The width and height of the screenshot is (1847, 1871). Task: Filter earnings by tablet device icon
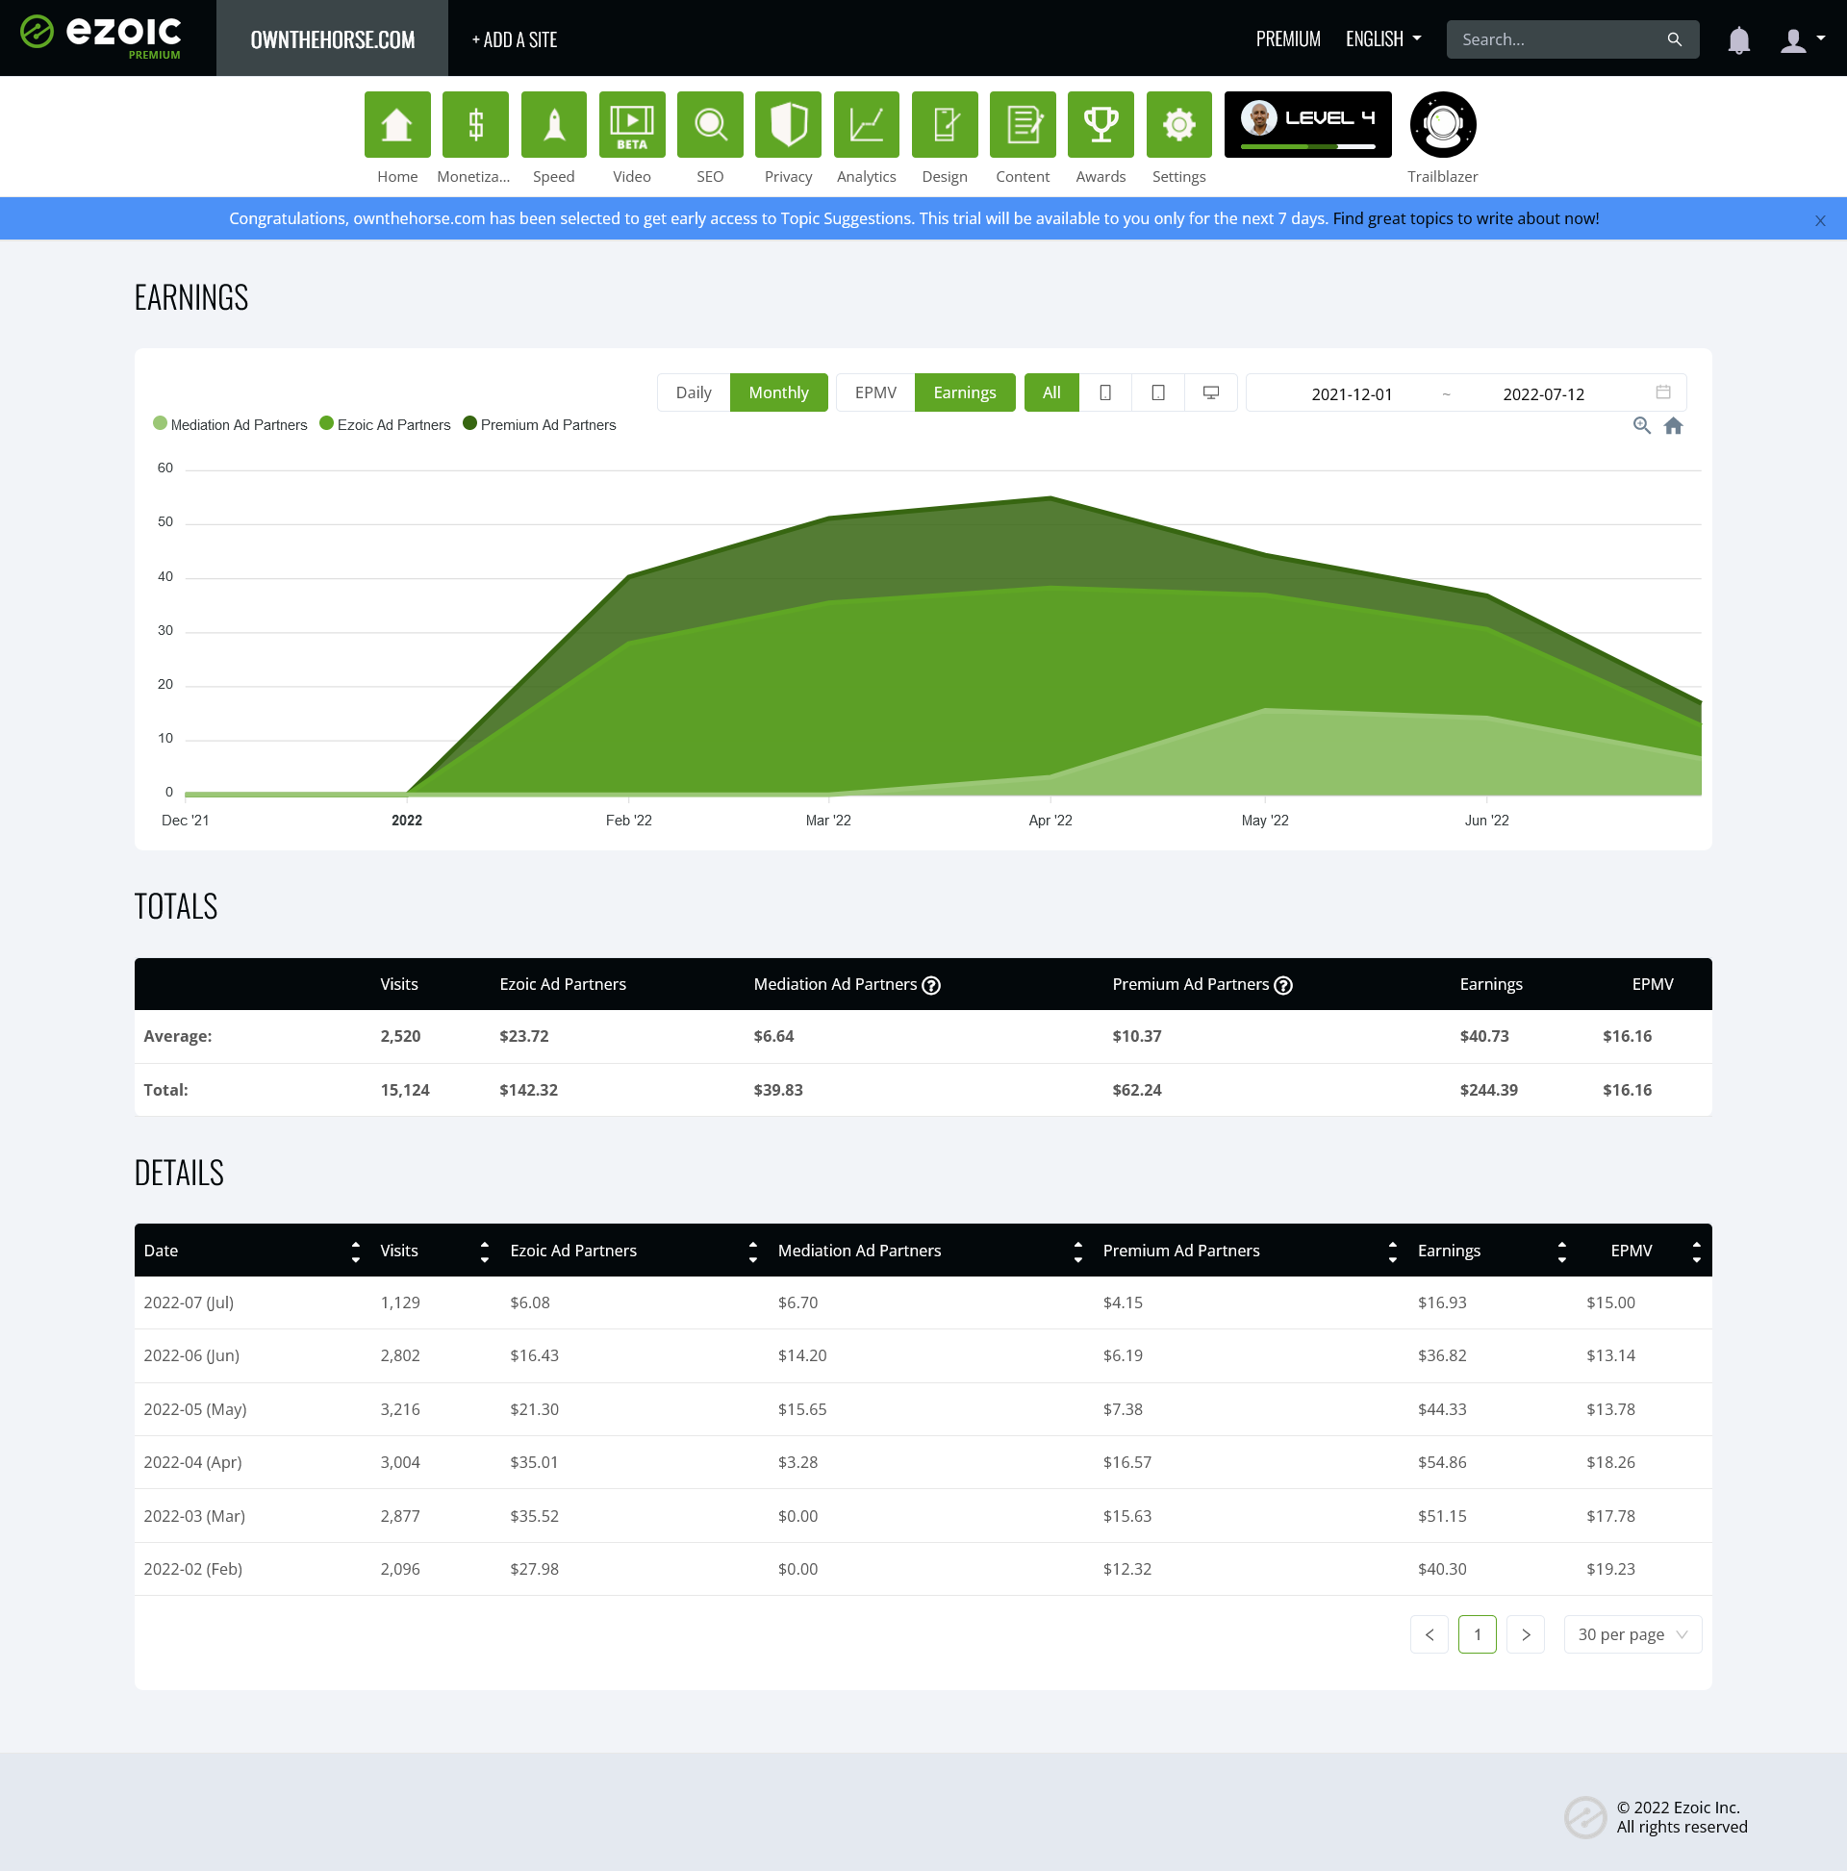1157,392
